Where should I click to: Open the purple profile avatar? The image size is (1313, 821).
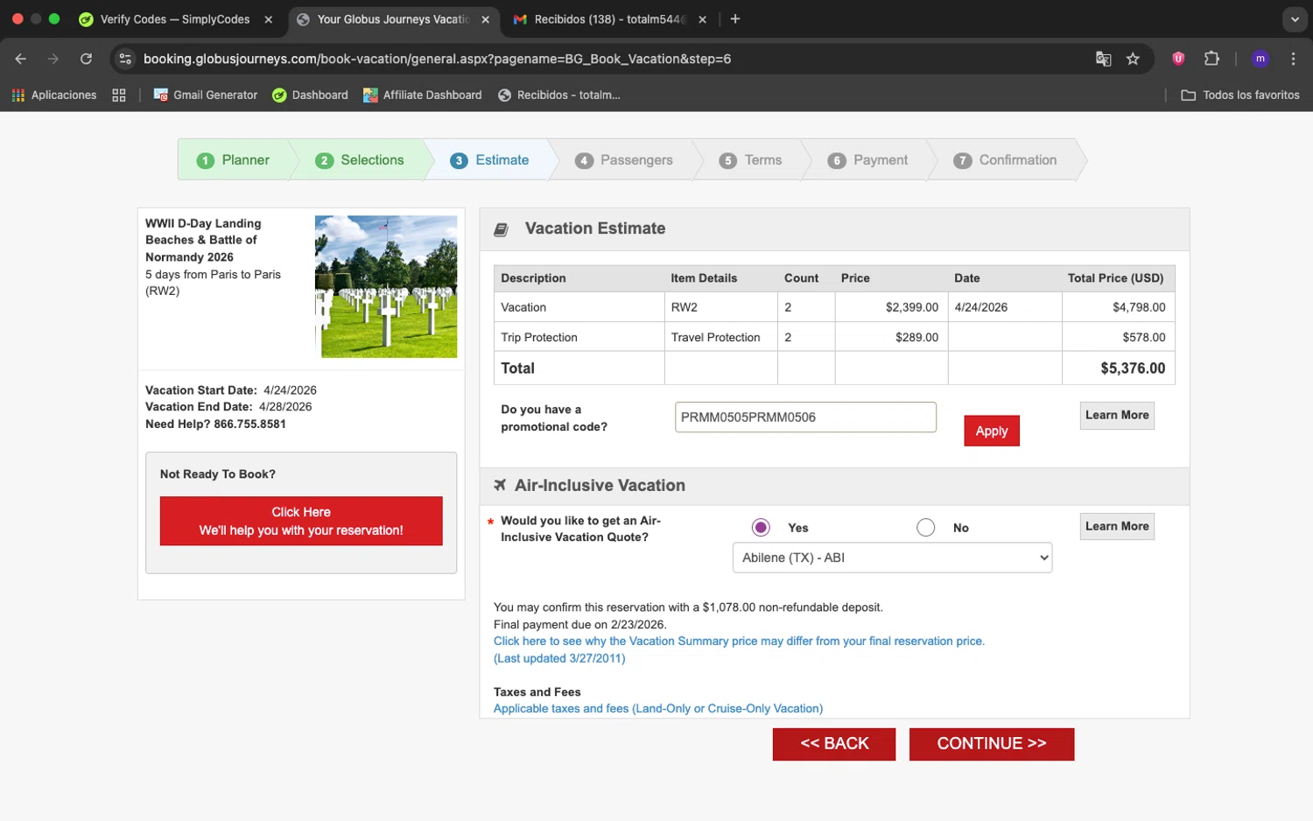(x=1260, y=59)
